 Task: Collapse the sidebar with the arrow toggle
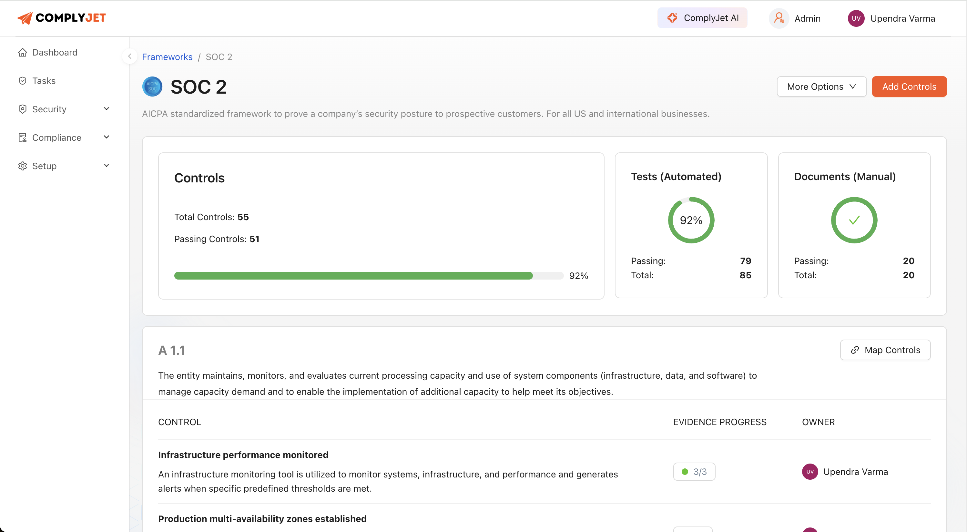[x=129, y=56]
